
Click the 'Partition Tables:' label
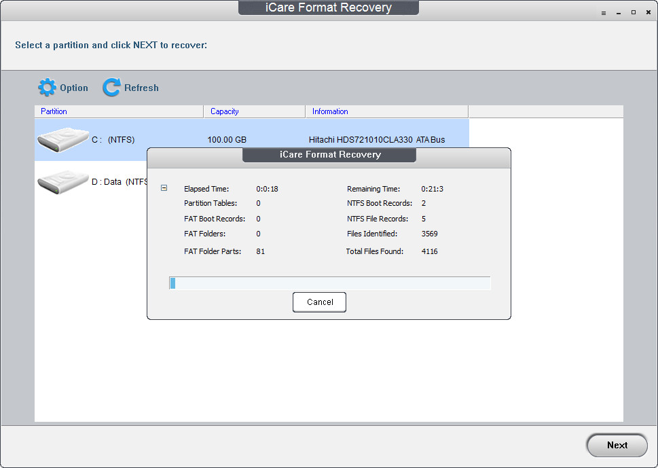click(211, 203)
